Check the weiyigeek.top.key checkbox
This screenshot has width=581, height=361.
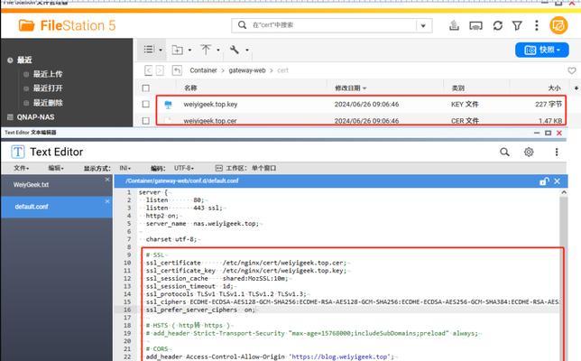click(146, 104)
